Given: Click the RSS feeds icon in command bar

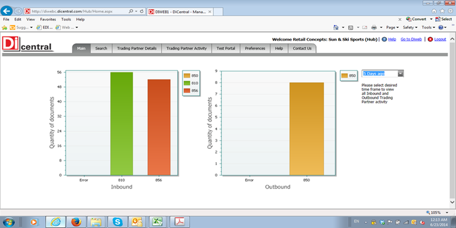Looking at the screenshot, I should [351, 27].
